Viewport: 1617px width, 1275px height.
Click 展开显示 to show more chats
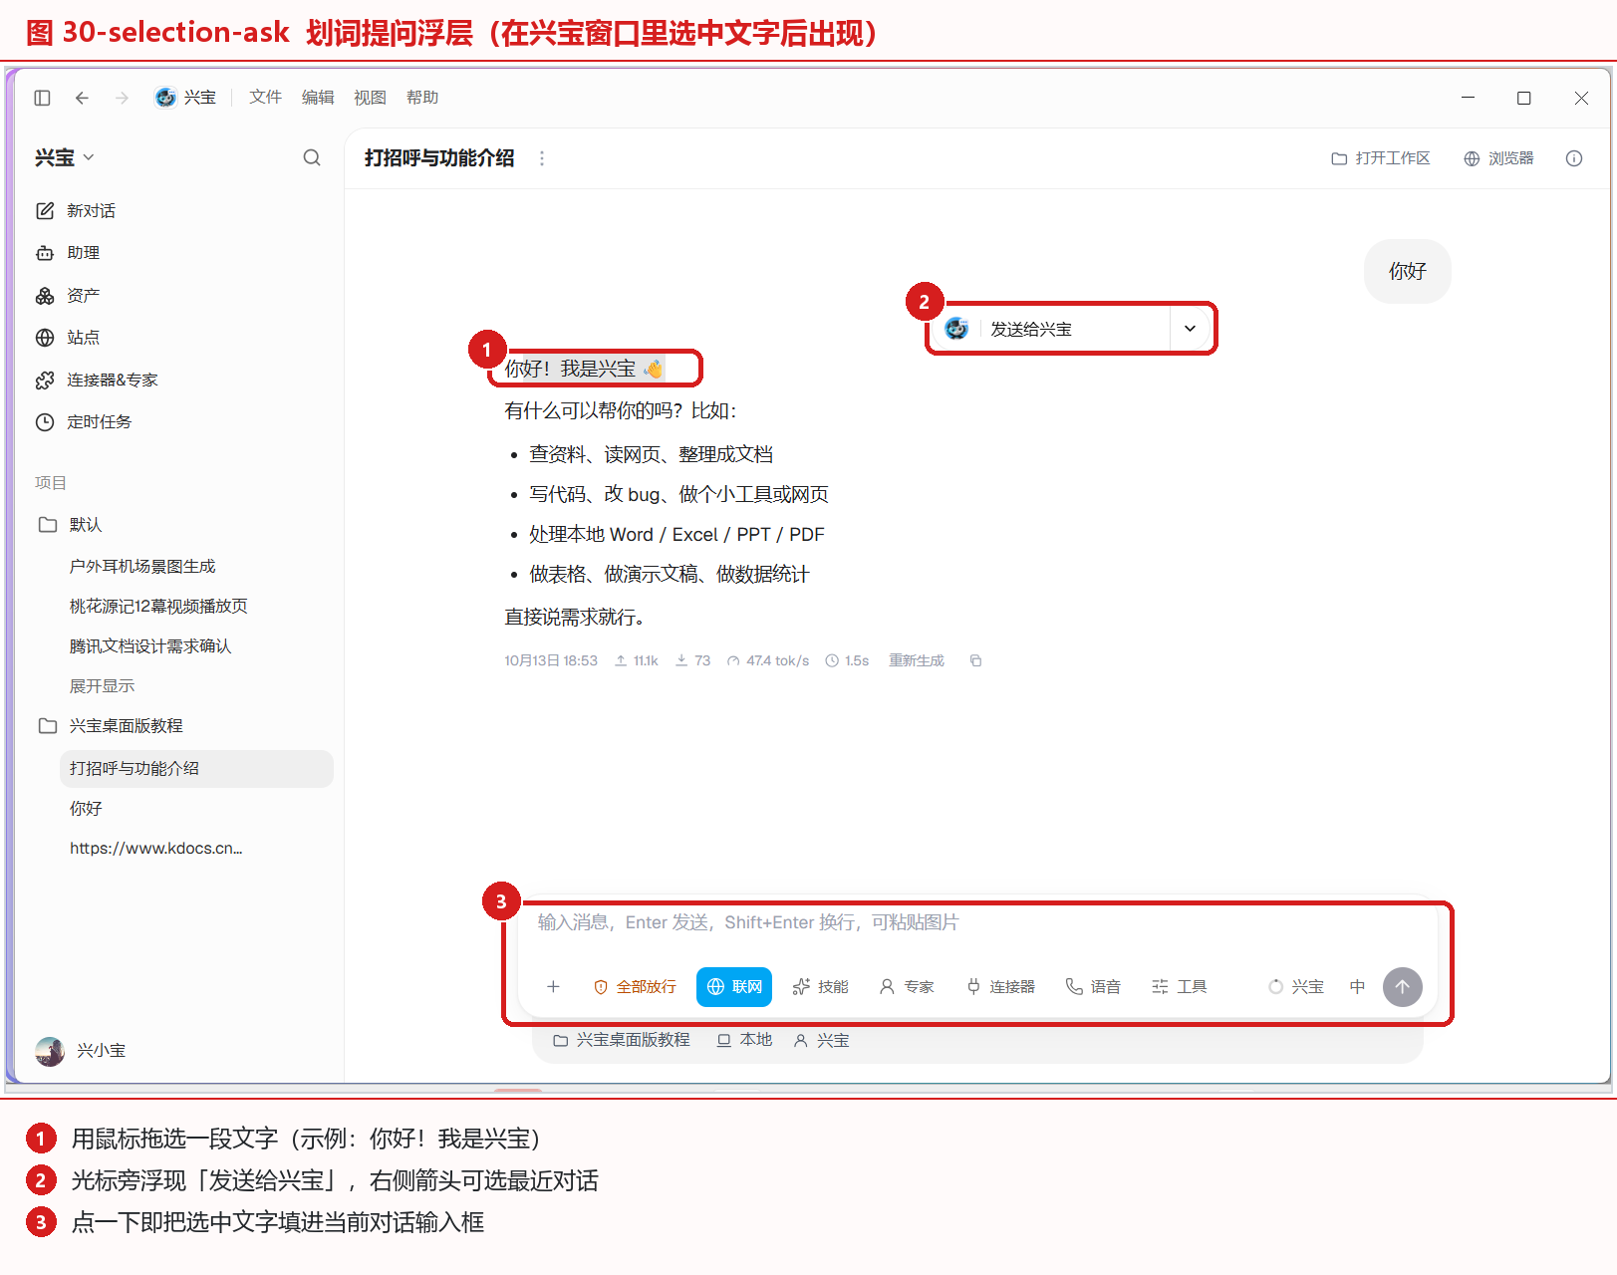click(x=102, y=686)
